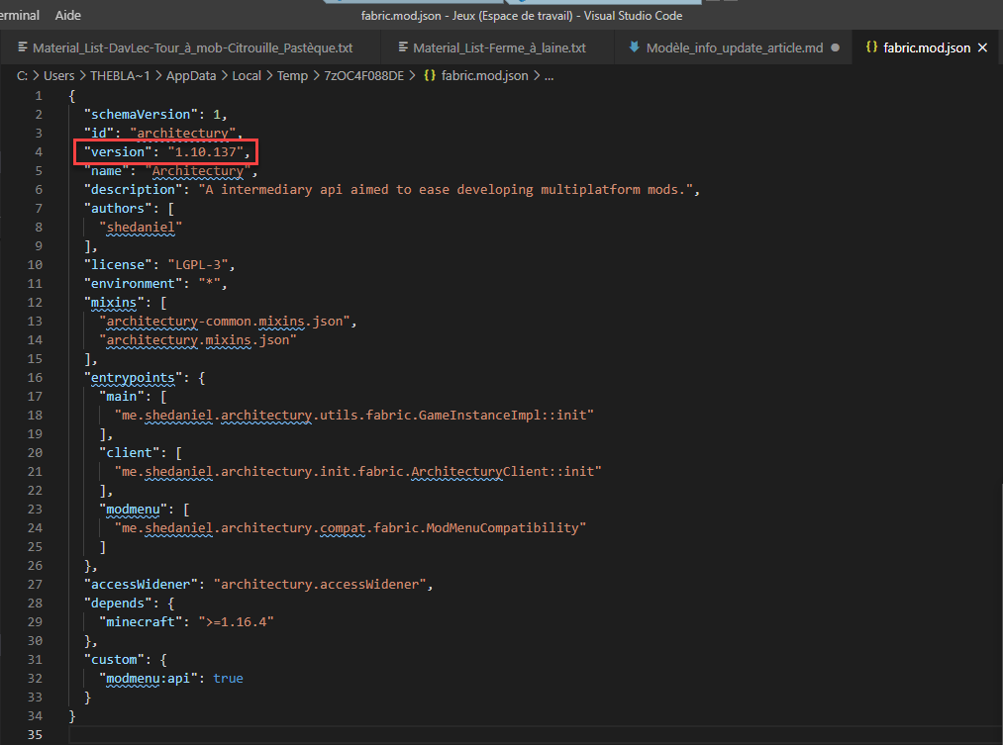The image size is (1003, 745).
Task: Click text file icon on Citrouille_Pastèque tab
Action: coord(23,47)
